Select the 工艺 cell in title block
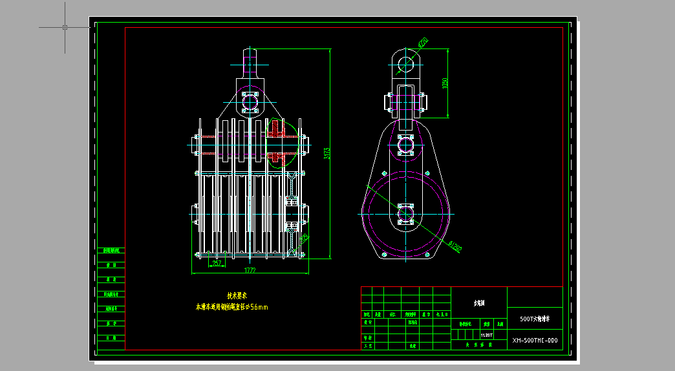 click(368, 346)
